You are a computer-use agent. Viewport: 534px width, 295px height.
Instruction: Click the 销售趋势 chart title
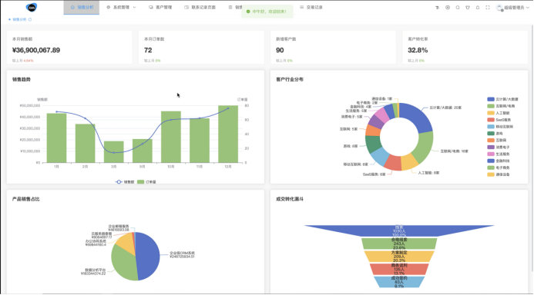[x=22, y=79]
